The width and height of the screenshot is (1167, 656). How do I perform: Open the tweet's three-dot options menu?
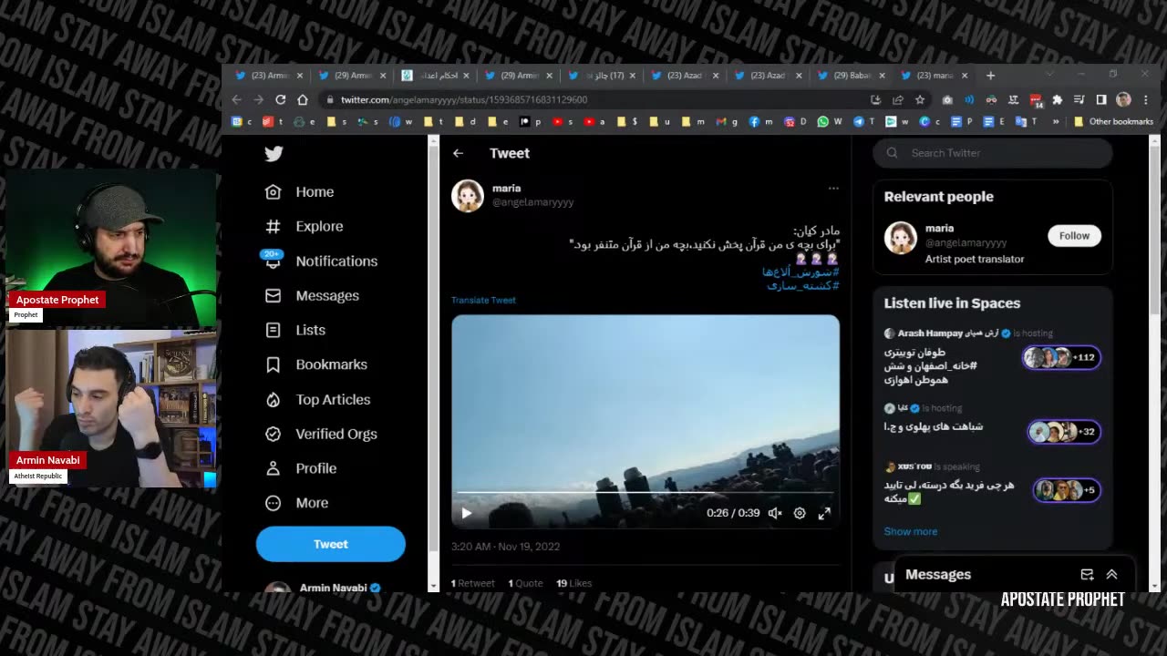[833, 189]
